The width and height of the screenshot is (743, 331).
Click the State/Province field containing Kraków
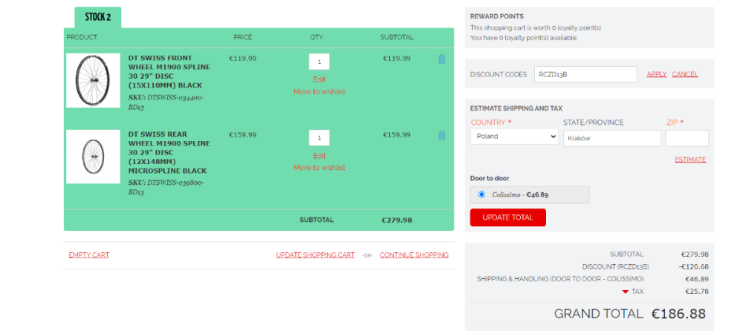611,138
